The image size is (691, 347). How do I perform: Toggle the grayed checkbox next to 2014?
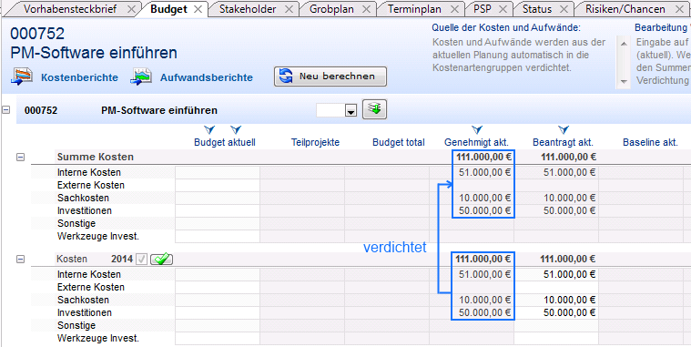click(141, 260)
